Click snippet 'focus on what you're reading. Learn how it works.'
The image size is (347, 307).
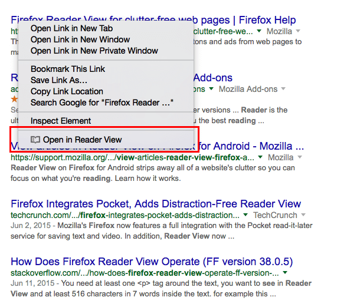coord(96,179)
